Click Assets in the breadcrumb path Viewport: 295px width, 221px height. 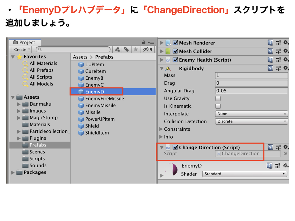pyautogui.click(x=80, y=57)
